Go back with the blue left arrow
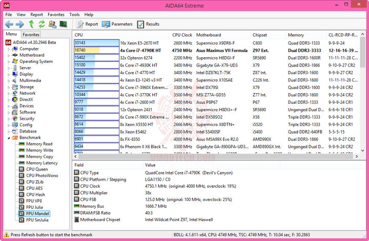This screenshot has width=369, height=241. (9, 24)
